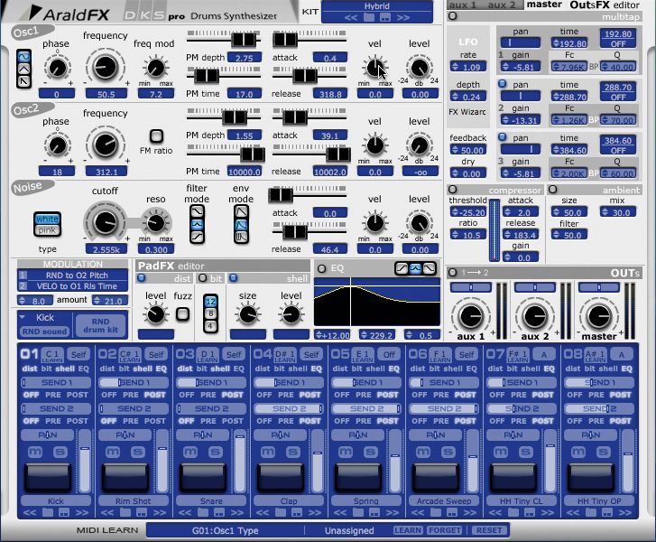Enable the ambient power button

pos(552,190)
